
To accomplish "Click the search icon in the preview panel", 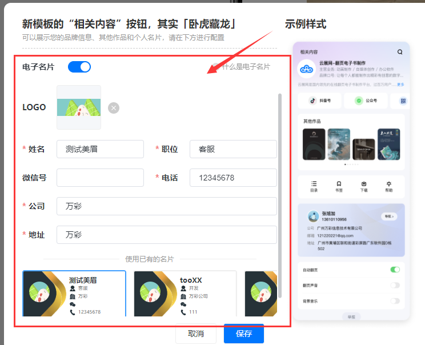I will click(x=400, y=52).
